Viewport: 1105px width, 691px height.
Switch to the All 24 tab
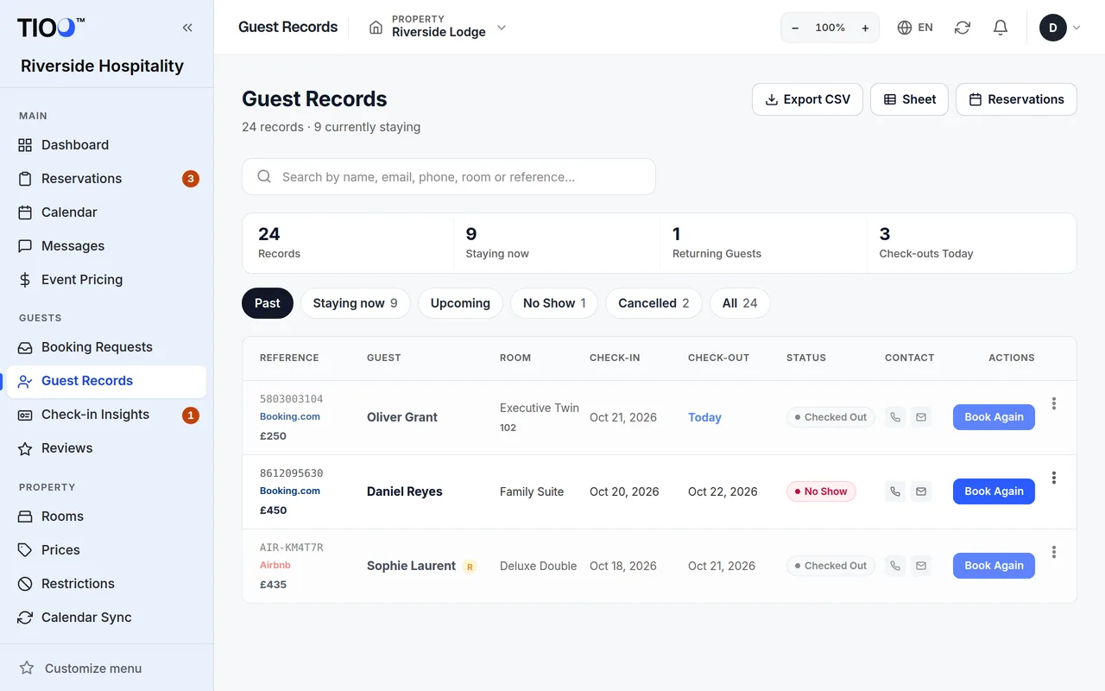click(x=740, y=303)
